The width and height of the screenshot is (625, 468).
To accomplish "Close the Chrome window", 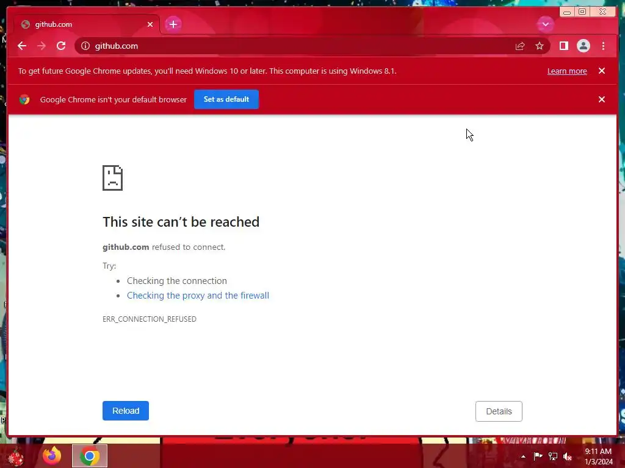I will [602, 12].
